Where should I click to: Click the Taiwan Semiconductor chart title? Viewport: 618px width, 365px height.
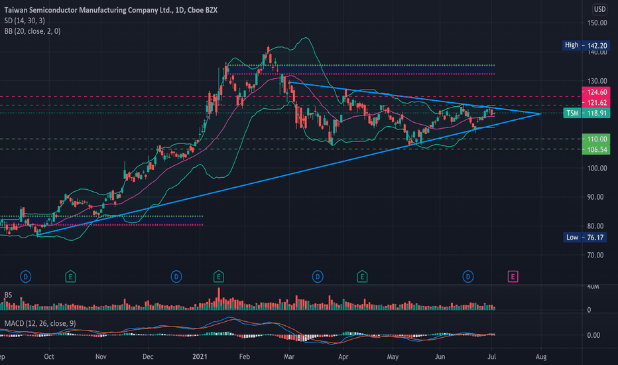pyautogui.click(x=111, y=10)
